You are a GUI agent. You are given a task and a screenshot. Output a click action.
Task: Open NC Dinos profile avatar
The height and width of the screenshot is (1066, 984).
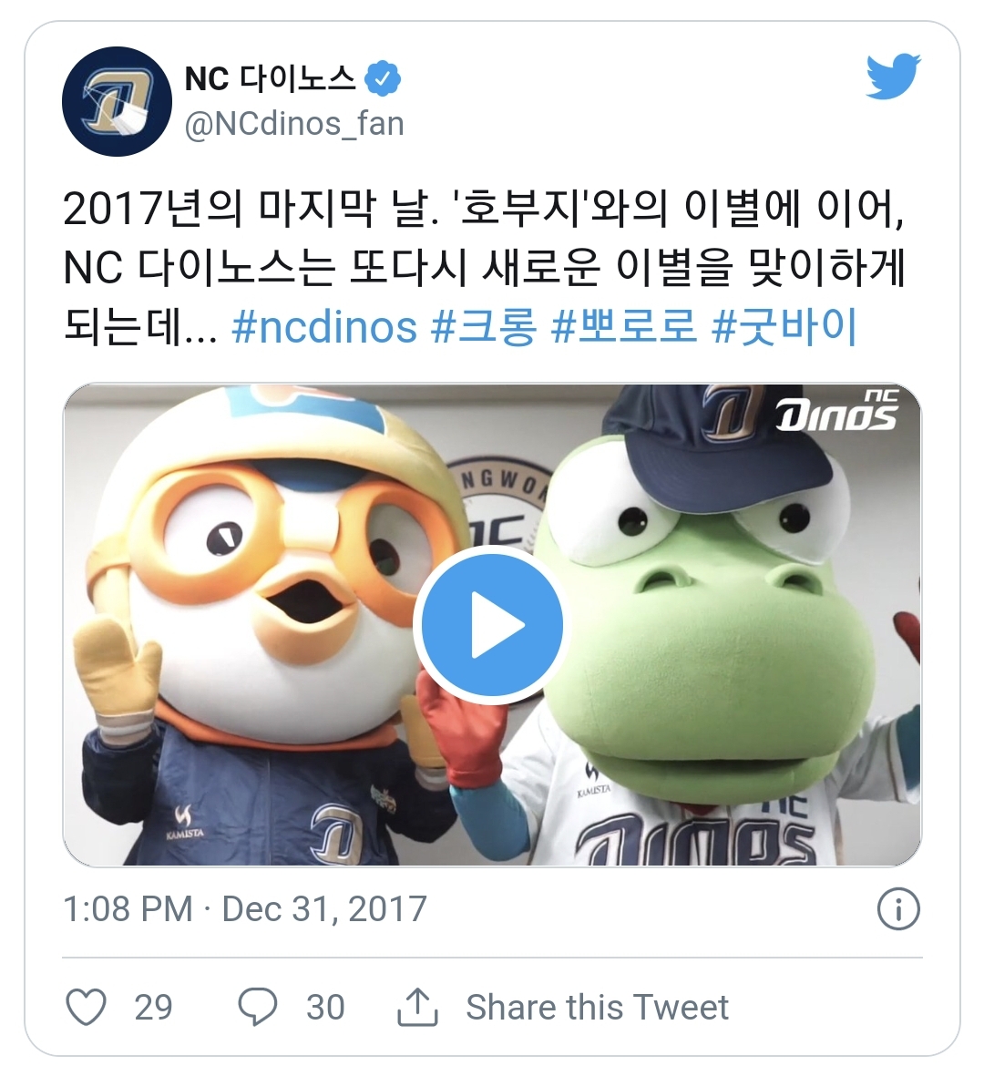[117, 101]
